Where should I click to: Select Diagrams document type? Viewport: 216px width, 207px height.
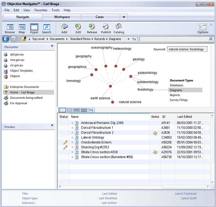click(x=185, y=90)
